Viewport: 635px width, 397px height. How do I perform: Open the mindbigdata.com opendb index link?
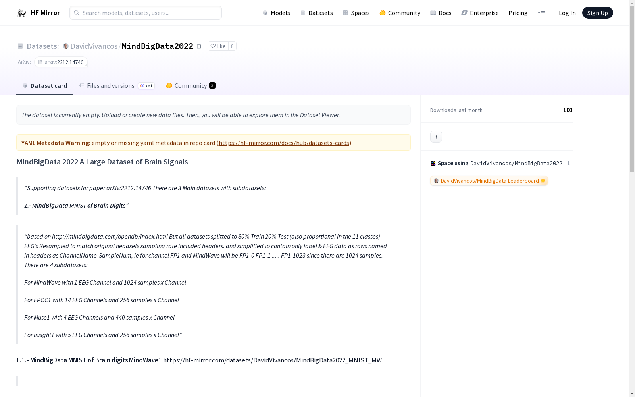tap(110, 236)
